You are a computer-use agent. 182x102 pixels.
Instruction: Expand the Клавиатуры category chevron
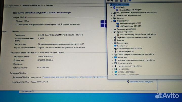click(x=112, y=43)
